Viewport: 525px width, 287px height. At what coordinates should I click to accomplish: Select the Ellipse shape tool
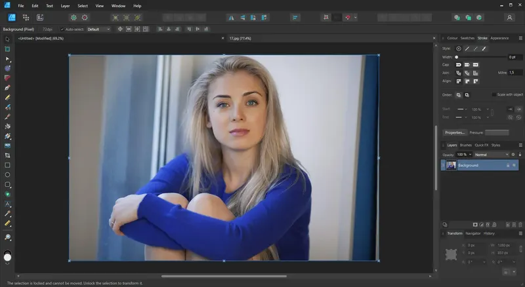(x=7, y=174)
